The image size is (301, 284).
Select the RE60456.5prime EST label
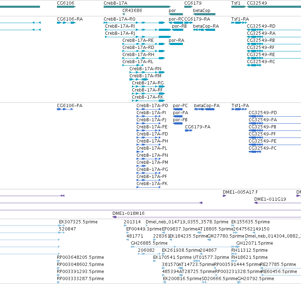[x=279, y=272]
